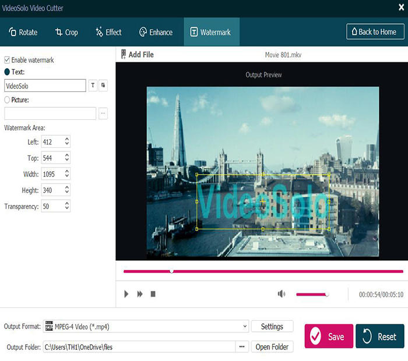This screenshot has width=408, height=361.
Task: Increase the Top value stepper
Action: tap(67, 155)
